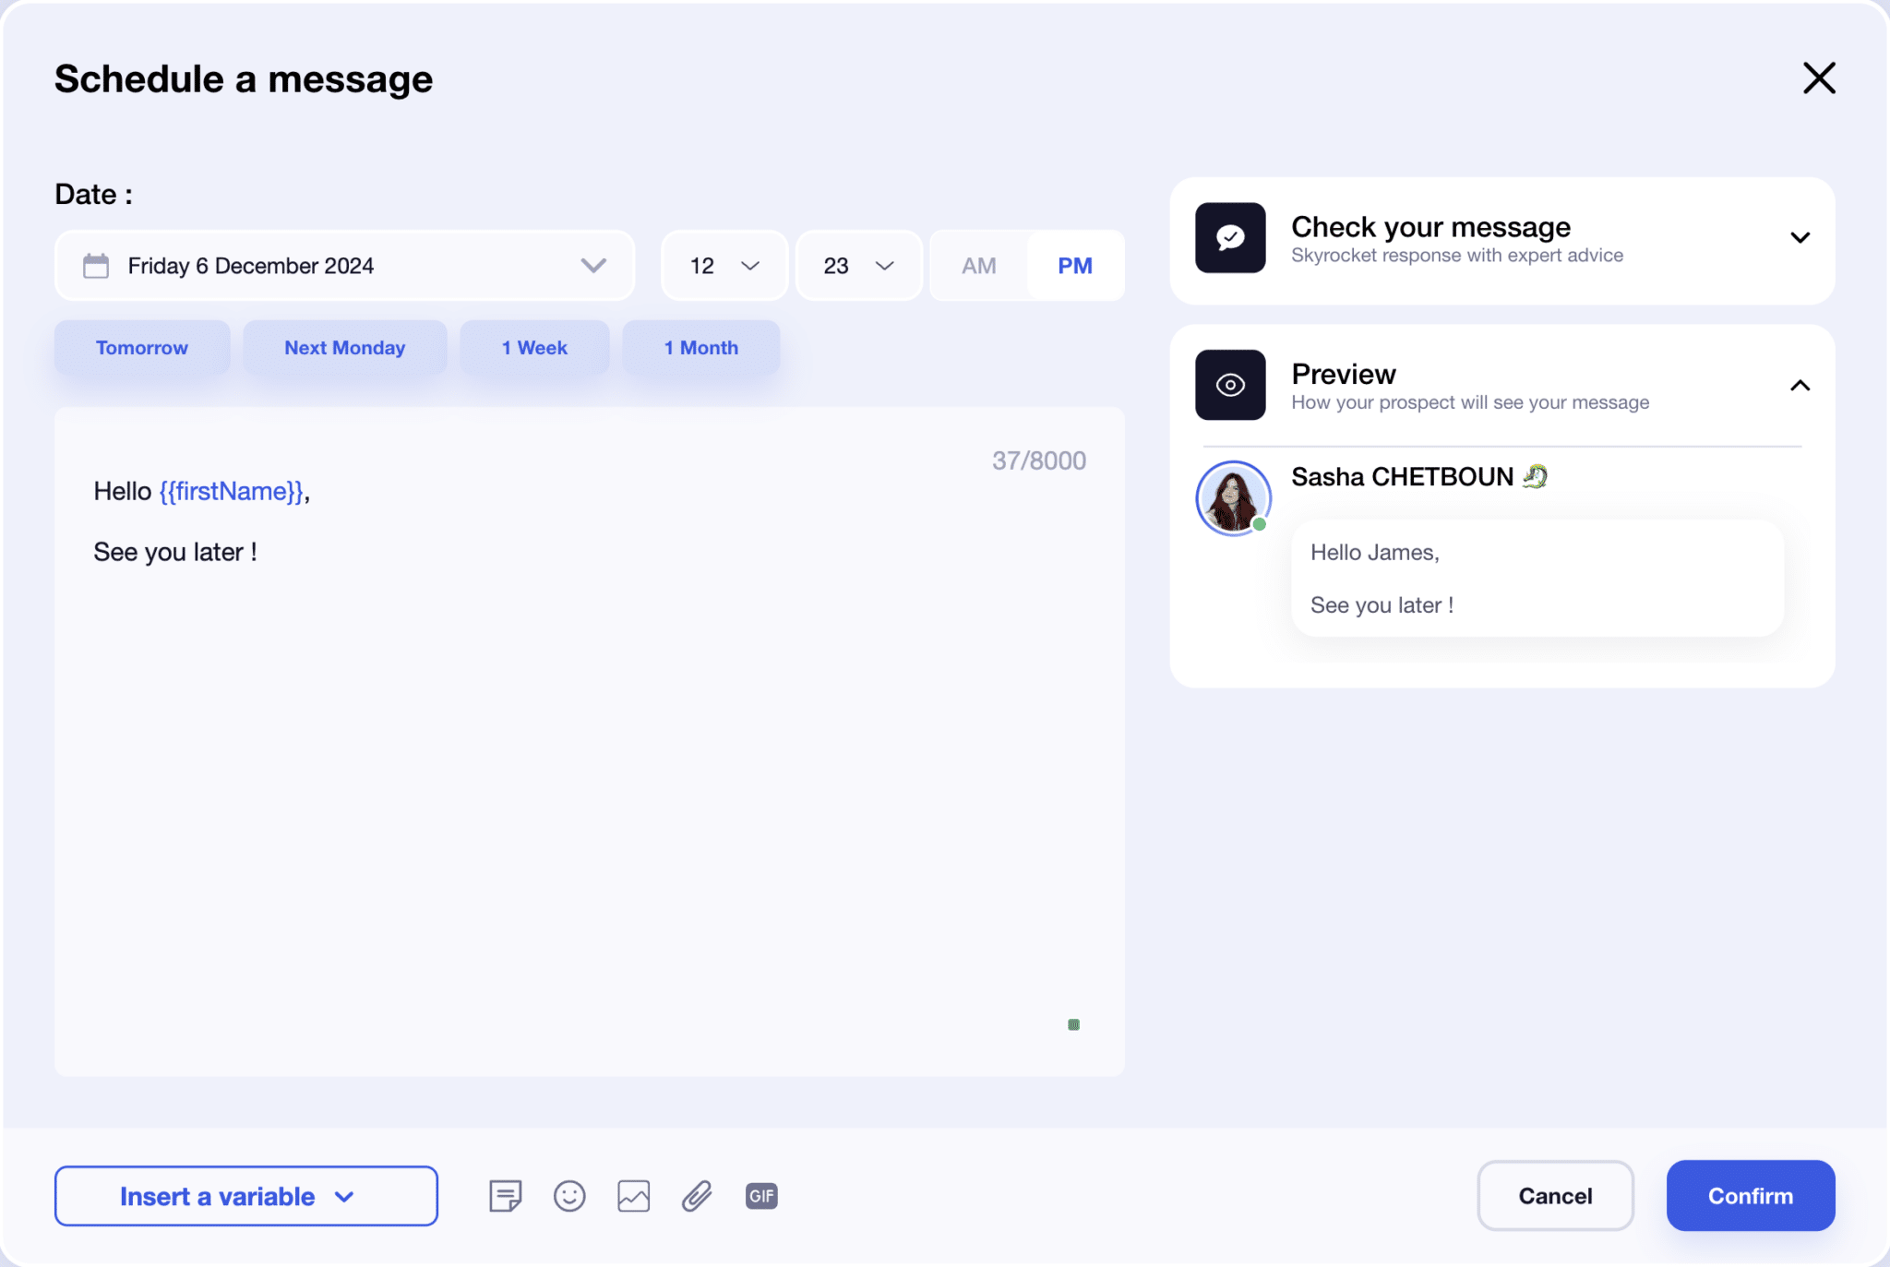
Task: Open the hour dropdown showing 12
Action: [x=724, y=266]
